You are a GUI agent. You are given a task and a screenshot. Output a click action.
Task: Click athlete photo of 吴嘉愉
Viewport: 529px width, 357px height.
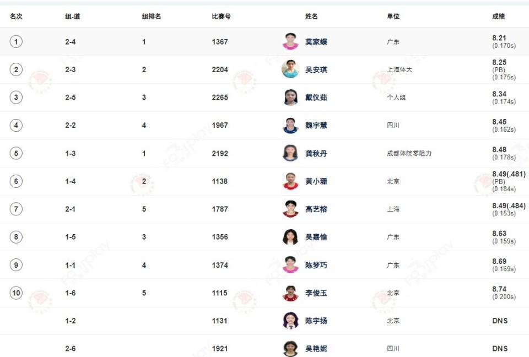[290, 237]
